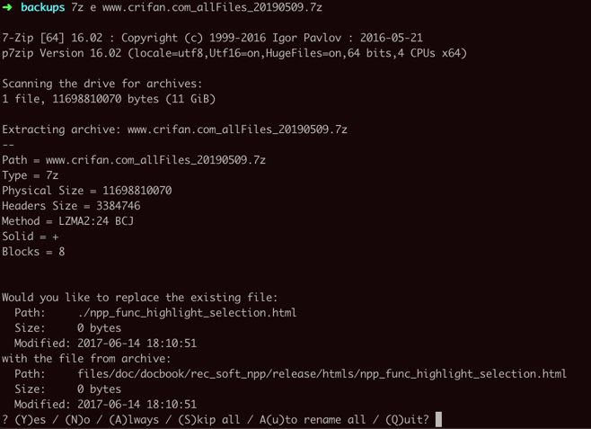Click the "Type = 7z" line
This screenshot has height=429, width=591.
[x=31, y=175]
